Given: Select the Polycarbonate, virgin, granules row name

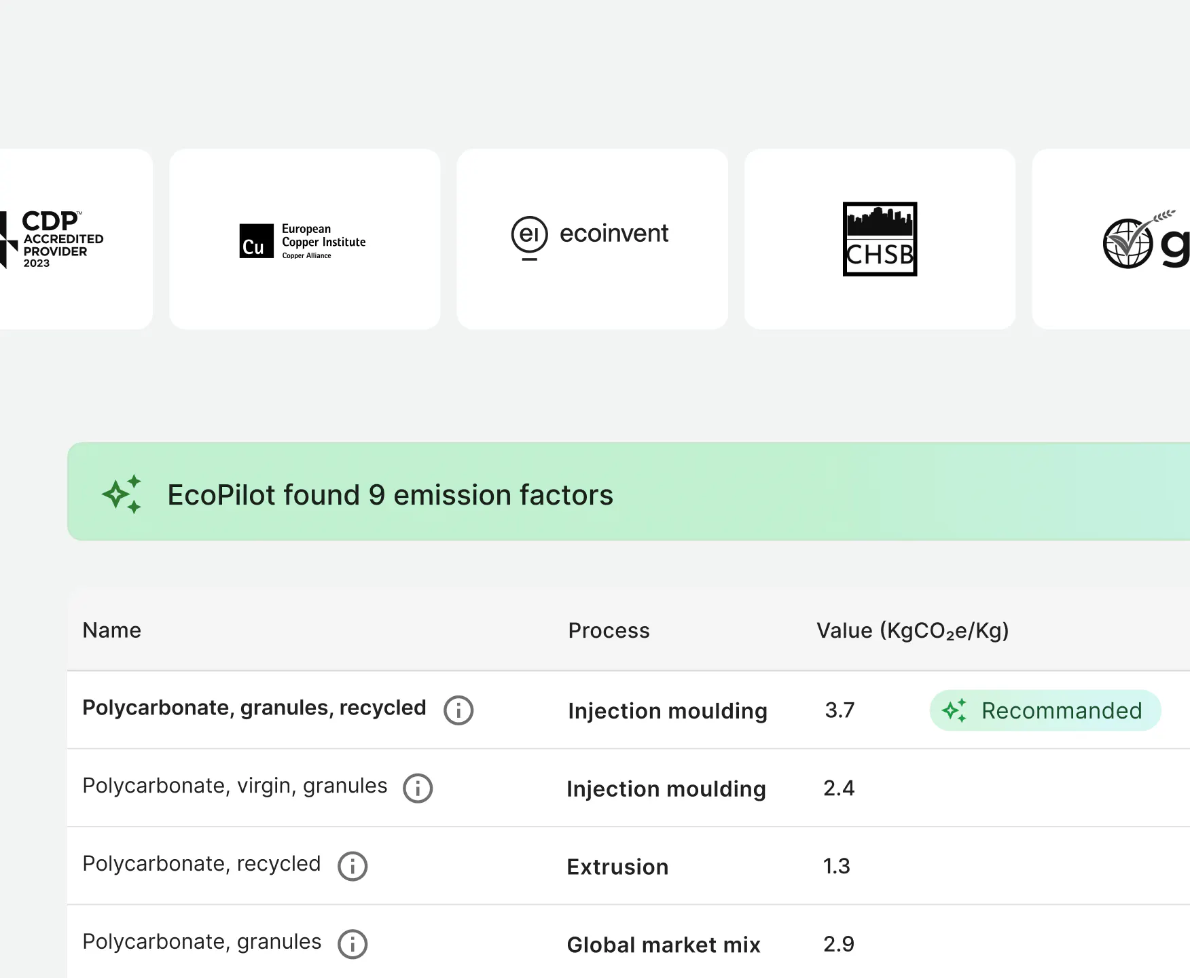Looking at the screenshot, I should coord(234,786).
